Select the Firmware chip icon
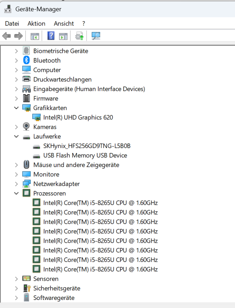The width and height of the screenshot is (235, 308). (26, 98)
